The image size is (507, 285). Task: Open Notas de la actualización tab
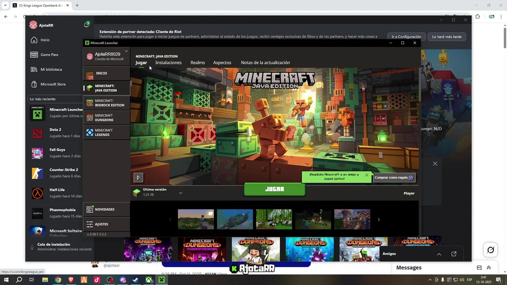265,63
